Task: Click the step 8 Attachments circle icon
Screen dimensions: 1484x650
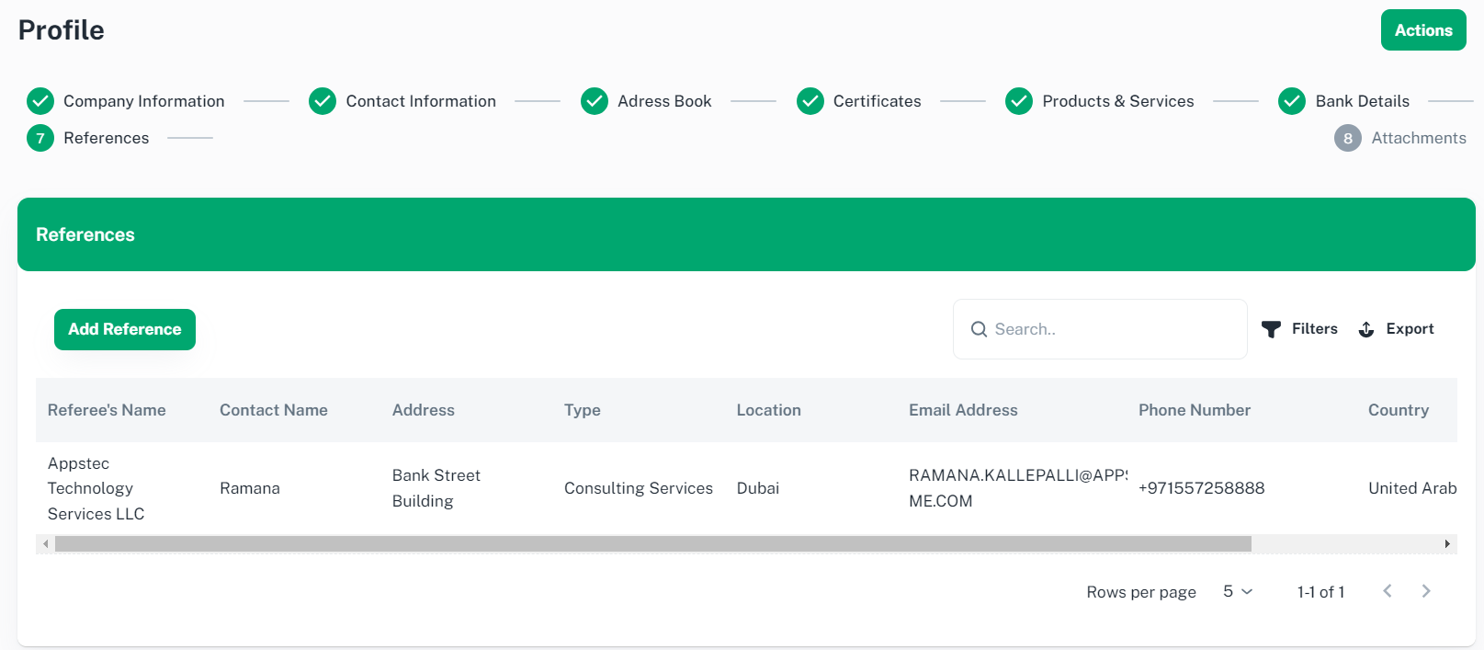Action: pos(1347,138)
